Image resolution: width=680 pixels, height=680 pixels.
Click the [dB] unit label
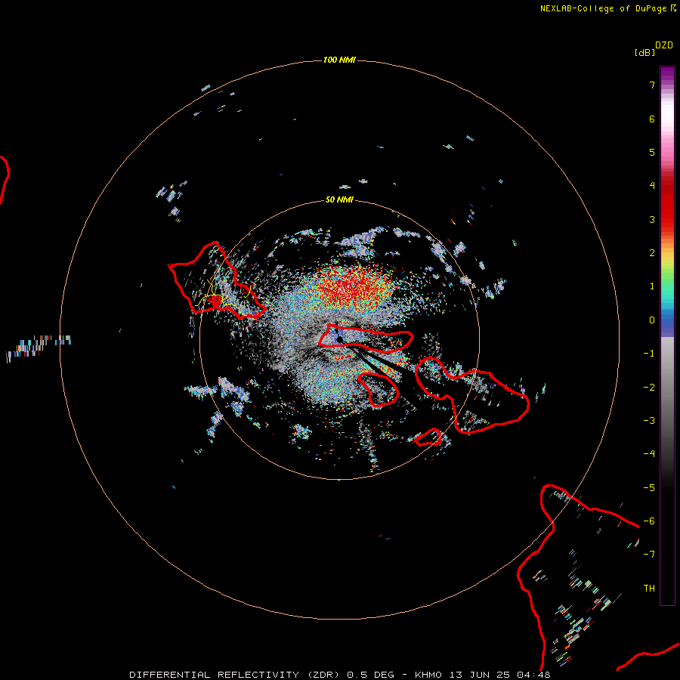pyautogui.click(x=644, y=52)
